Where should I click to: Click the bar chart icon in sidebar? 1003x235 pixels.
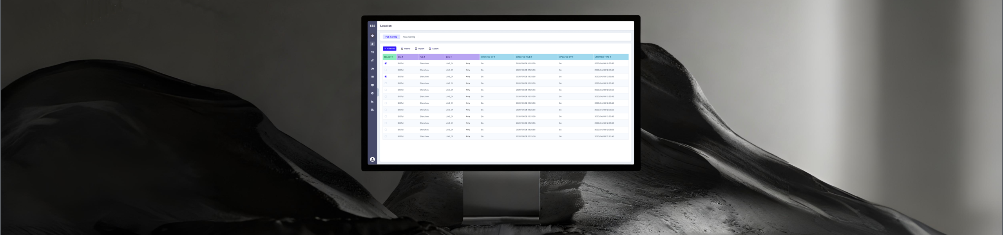372,101
